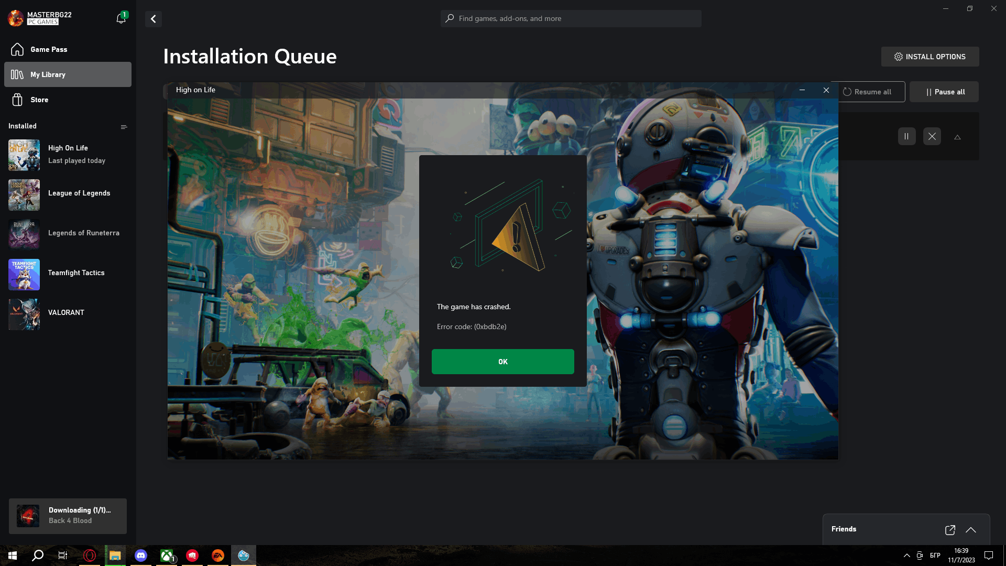This screenshot has width=1006, height=566.
Task: Cancel the queued download item
Action: pos(932,136)
